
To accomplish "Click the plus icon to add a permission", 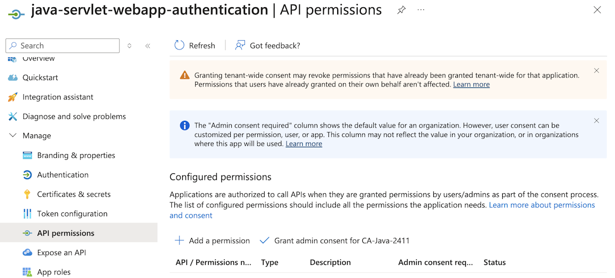I will [179, 241].
